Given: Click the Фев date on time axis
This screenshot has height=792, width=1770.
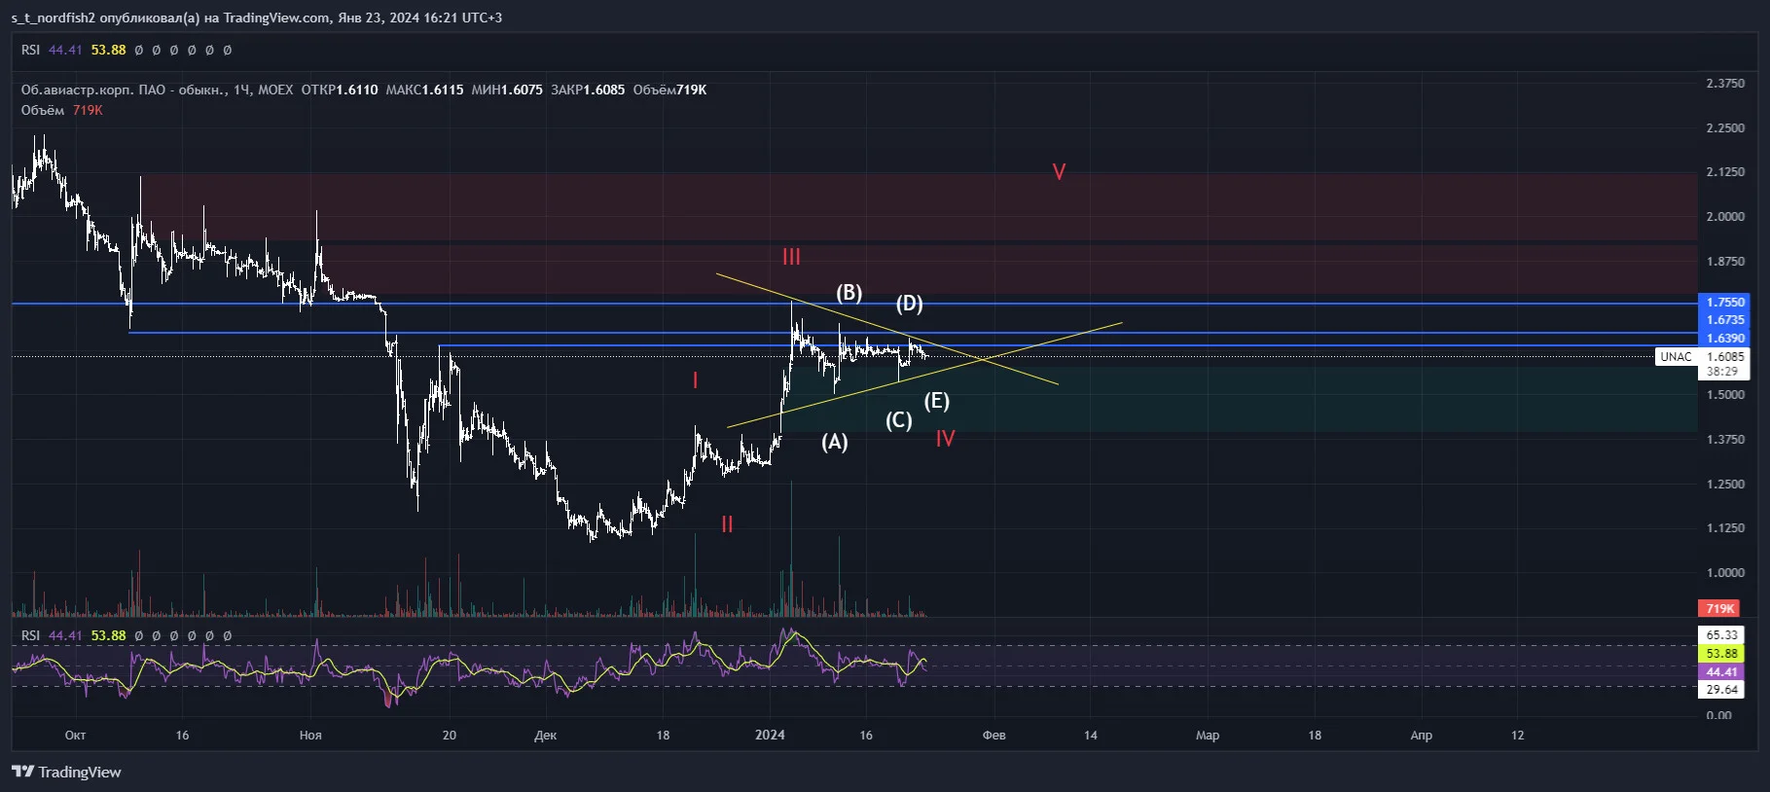Looking at the screenshot, I should [993, 736].
